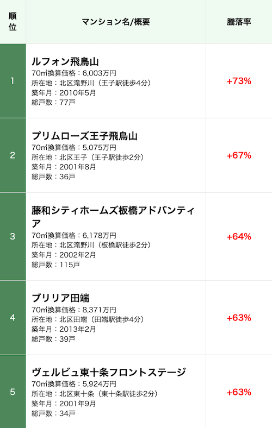Select 藤和シティホームズ板橋アドバンティア title
Viewport: 272px width, 428px height.
tap(113, 217)
